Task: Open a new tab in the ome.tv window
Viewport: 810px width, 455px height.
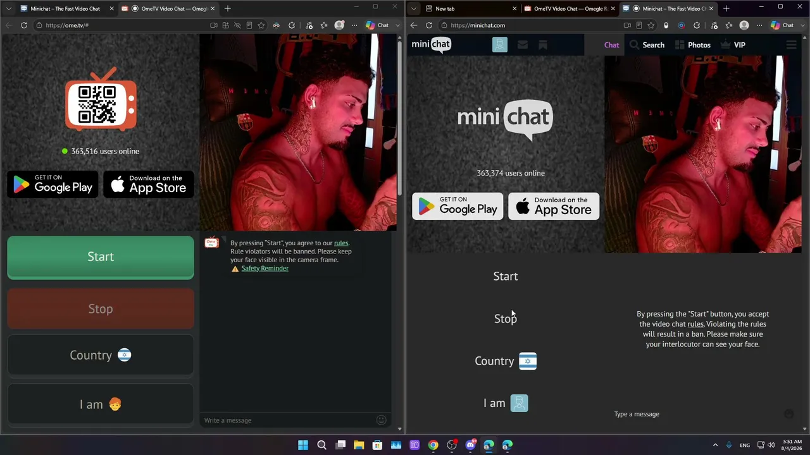Action: [x=228, y=9]
